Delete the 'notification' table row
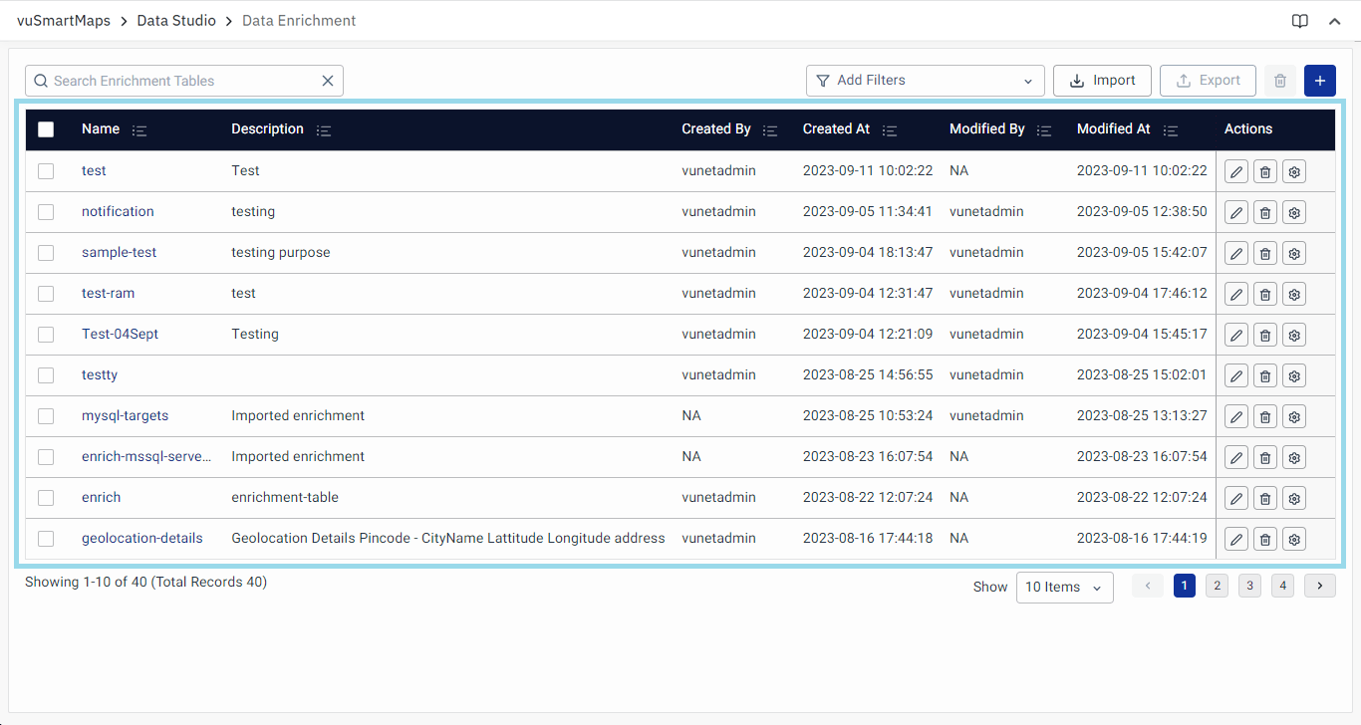 point(1264,212)
